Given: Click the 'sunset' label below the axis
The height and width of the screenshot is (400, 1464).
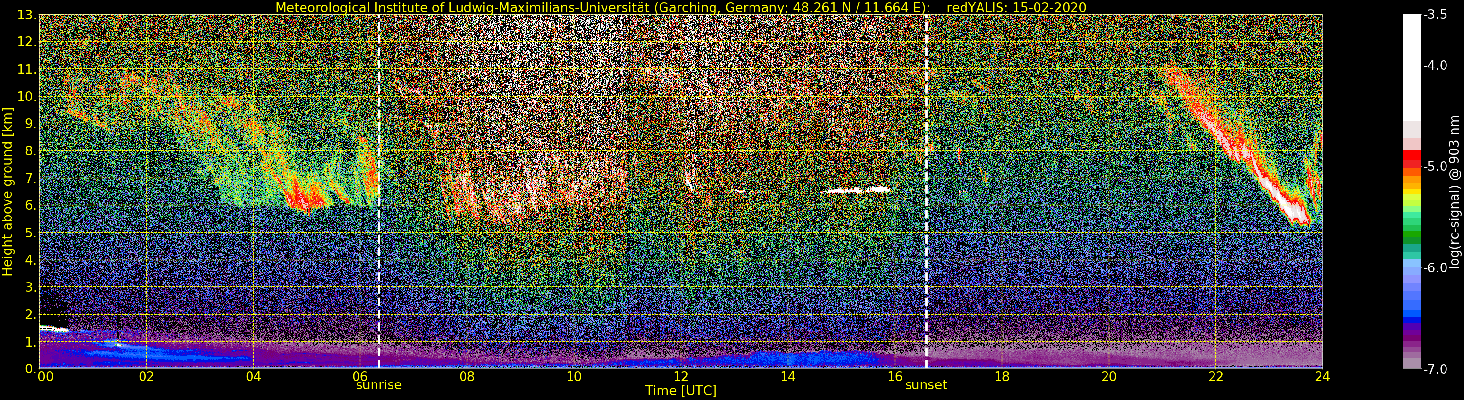Looking at the screenshot, I should (926, 385).
